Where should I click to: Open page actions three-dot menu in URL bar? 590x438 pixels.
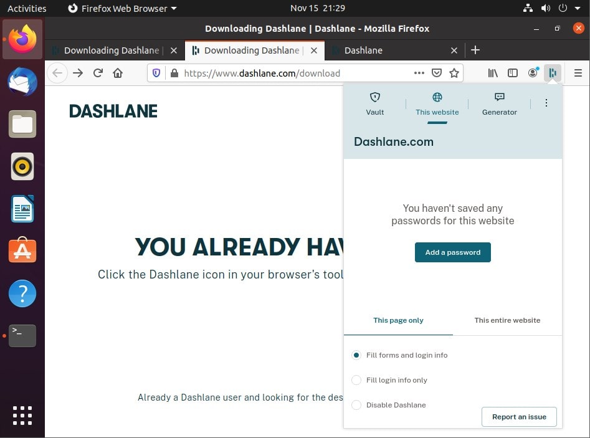pos(419,73)
